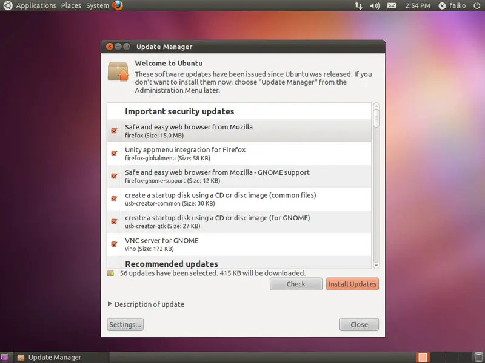
Task: Open the falko user menu
Action: [458, 5]
